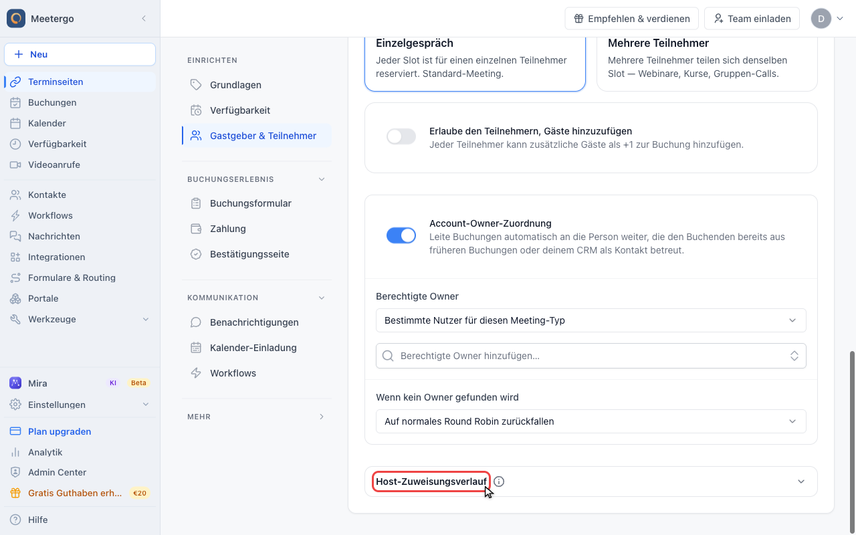Click the Workflows lightning icon in sidebar
The height and width of the screenshot is (535, 856).
[15, 215]
